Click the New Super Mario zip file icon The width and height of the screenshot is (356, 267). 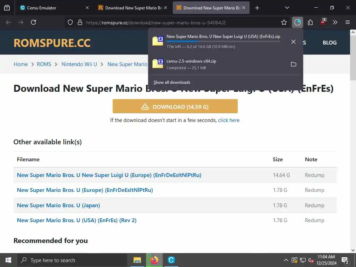click(158, 41)
